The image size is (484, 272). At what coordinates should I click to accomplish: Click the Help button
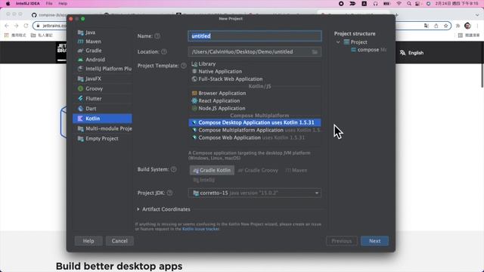(88, 241)
